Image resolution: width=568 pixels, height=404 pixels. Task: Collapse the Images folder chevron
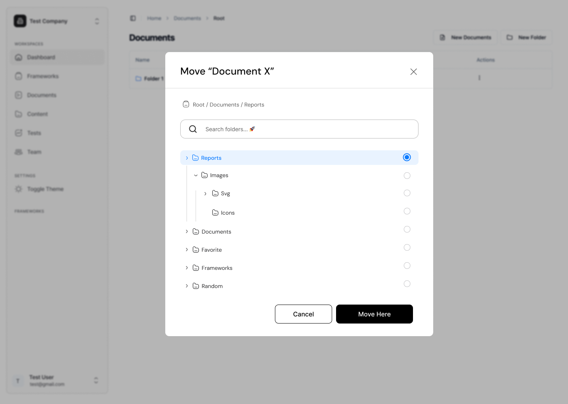(196, 175)
